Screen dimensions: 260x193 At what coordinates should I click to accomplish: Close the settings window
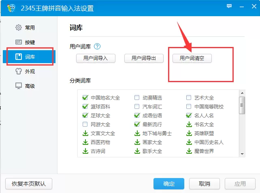[254, 6]
